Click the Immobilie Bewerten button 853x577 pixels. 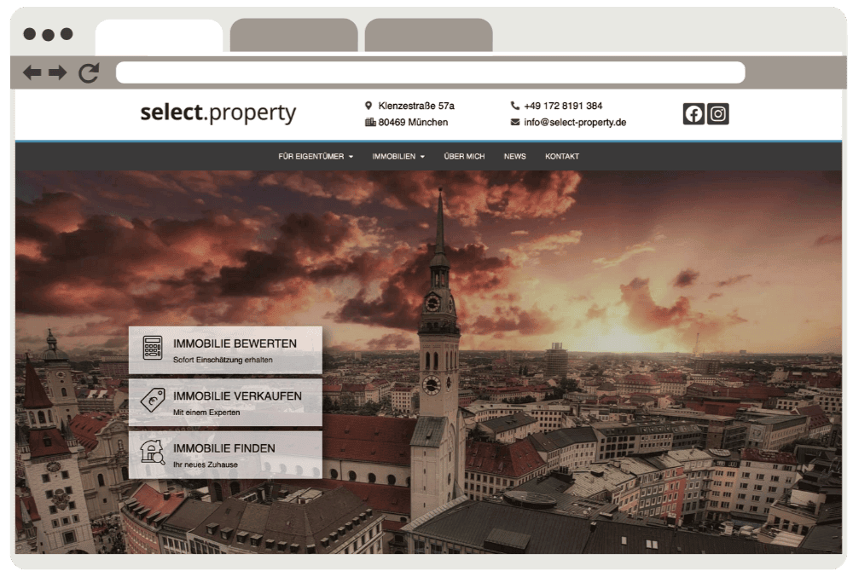[x=225, y=350]
